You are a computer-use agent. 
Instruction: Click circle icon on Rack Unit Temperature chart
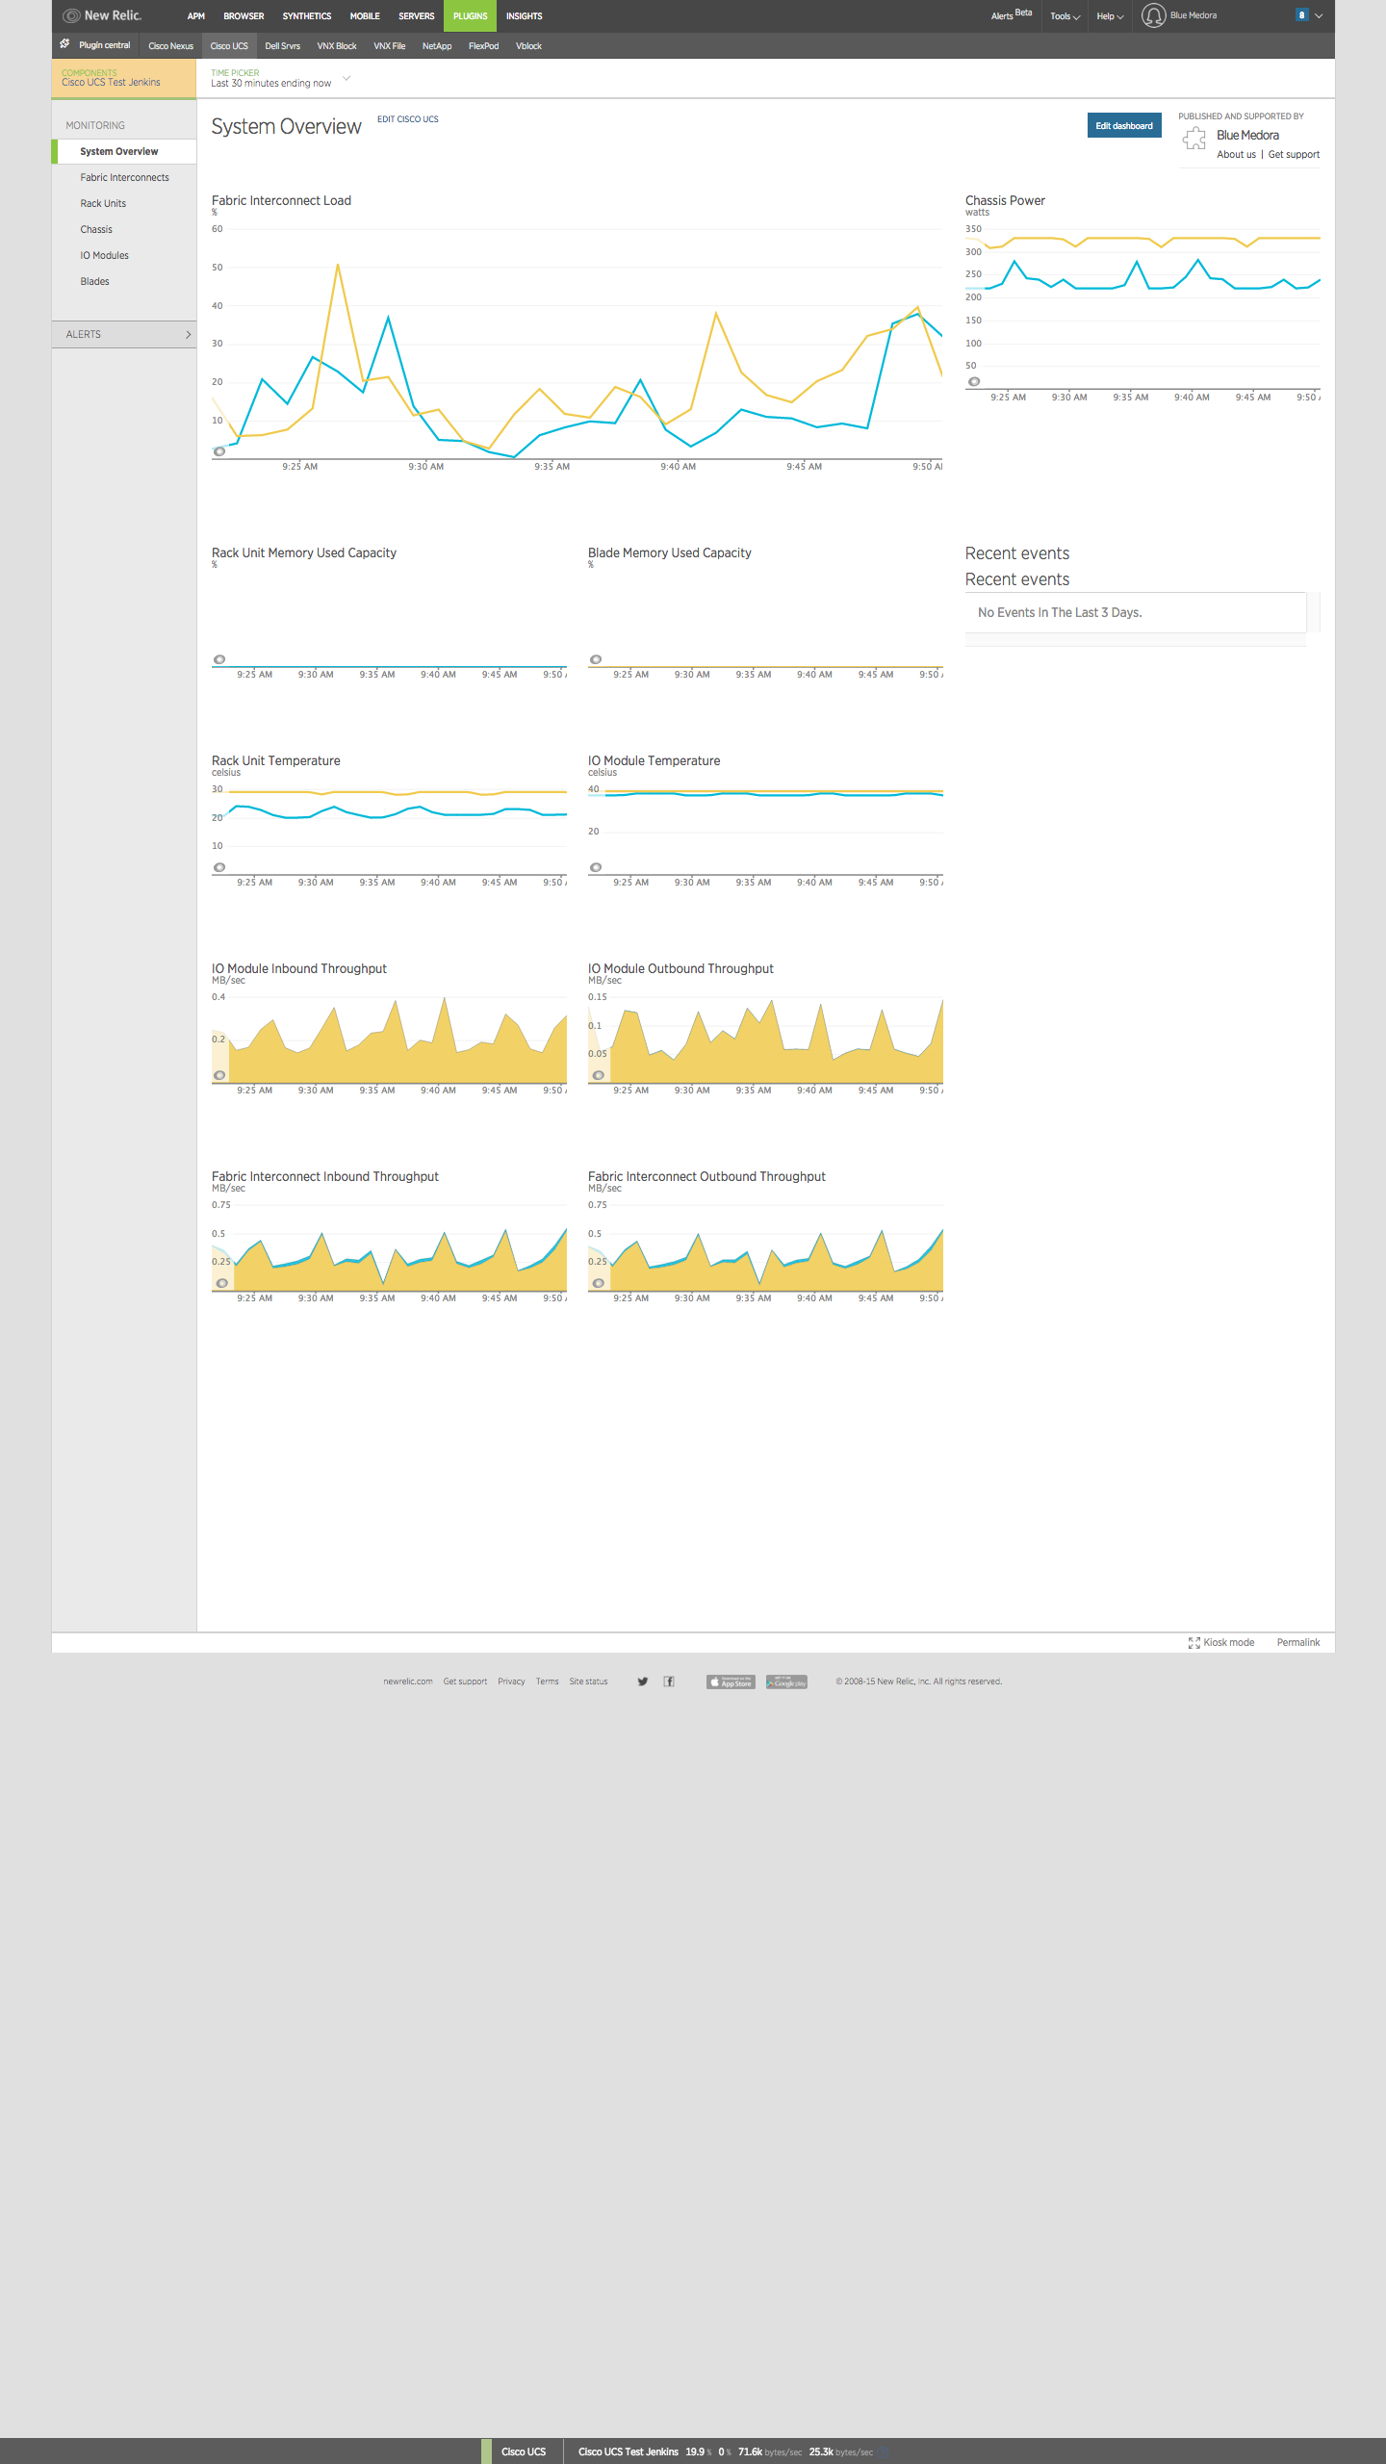219,867
